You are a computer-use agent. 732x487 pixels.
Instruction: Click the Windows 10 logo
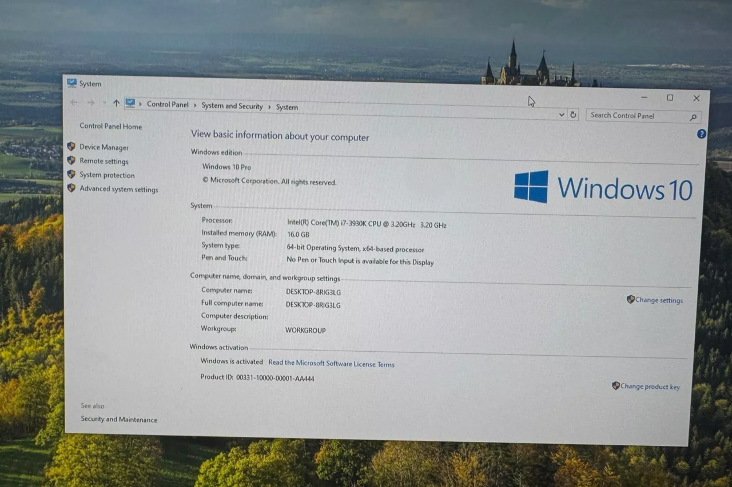pos(603,187)
